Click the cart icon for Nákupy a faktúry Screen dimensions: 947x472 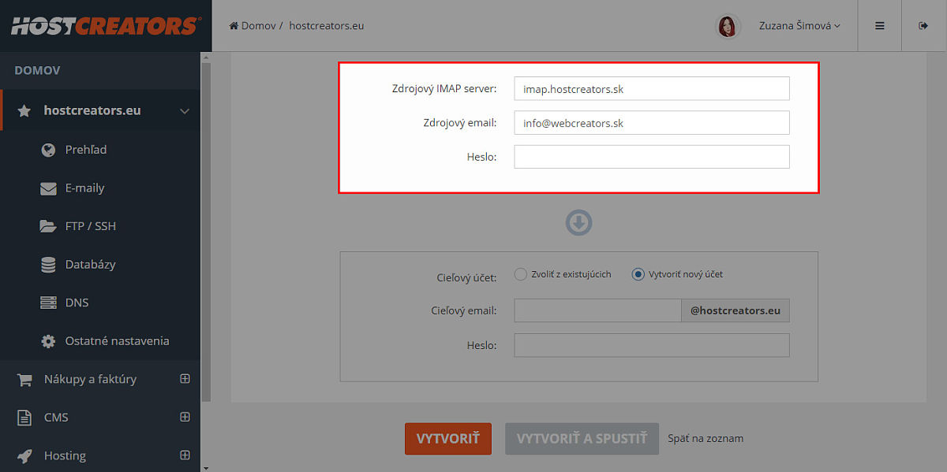point(24,379)
